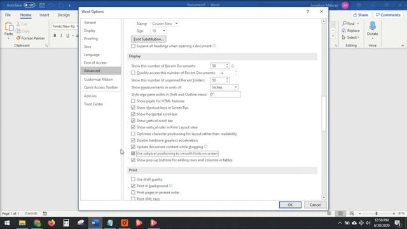The height and width of the screenshot is (229, 407).
Task: Click the Paste clipboard icon
Action: pyautogui.click(x=8, y=27)
